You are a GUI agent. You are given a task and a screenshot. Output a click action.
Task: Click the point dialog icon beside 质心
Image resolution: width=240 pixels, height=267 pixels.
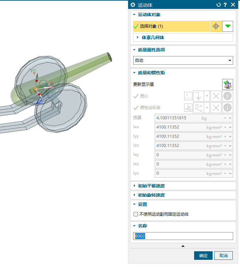point(188,96)
